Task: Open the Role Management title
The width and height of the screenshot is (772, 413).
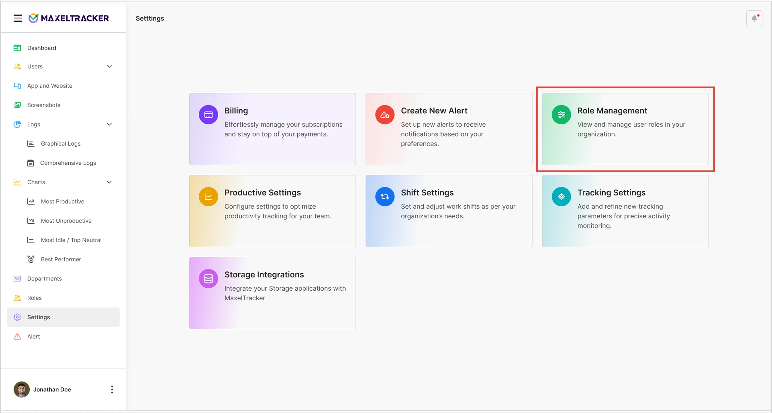Action: click(x=612, y=111)
